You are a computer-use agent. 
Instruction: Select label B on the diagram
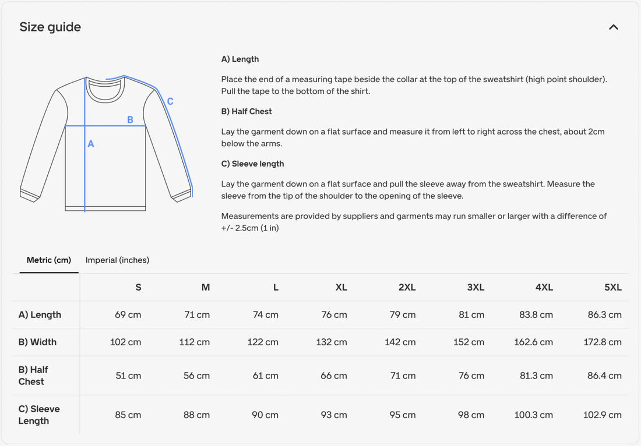click(x=129, y=119)
